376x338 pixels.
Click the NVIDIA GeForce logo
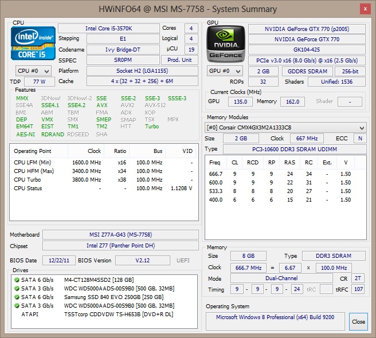click(226, 44)
